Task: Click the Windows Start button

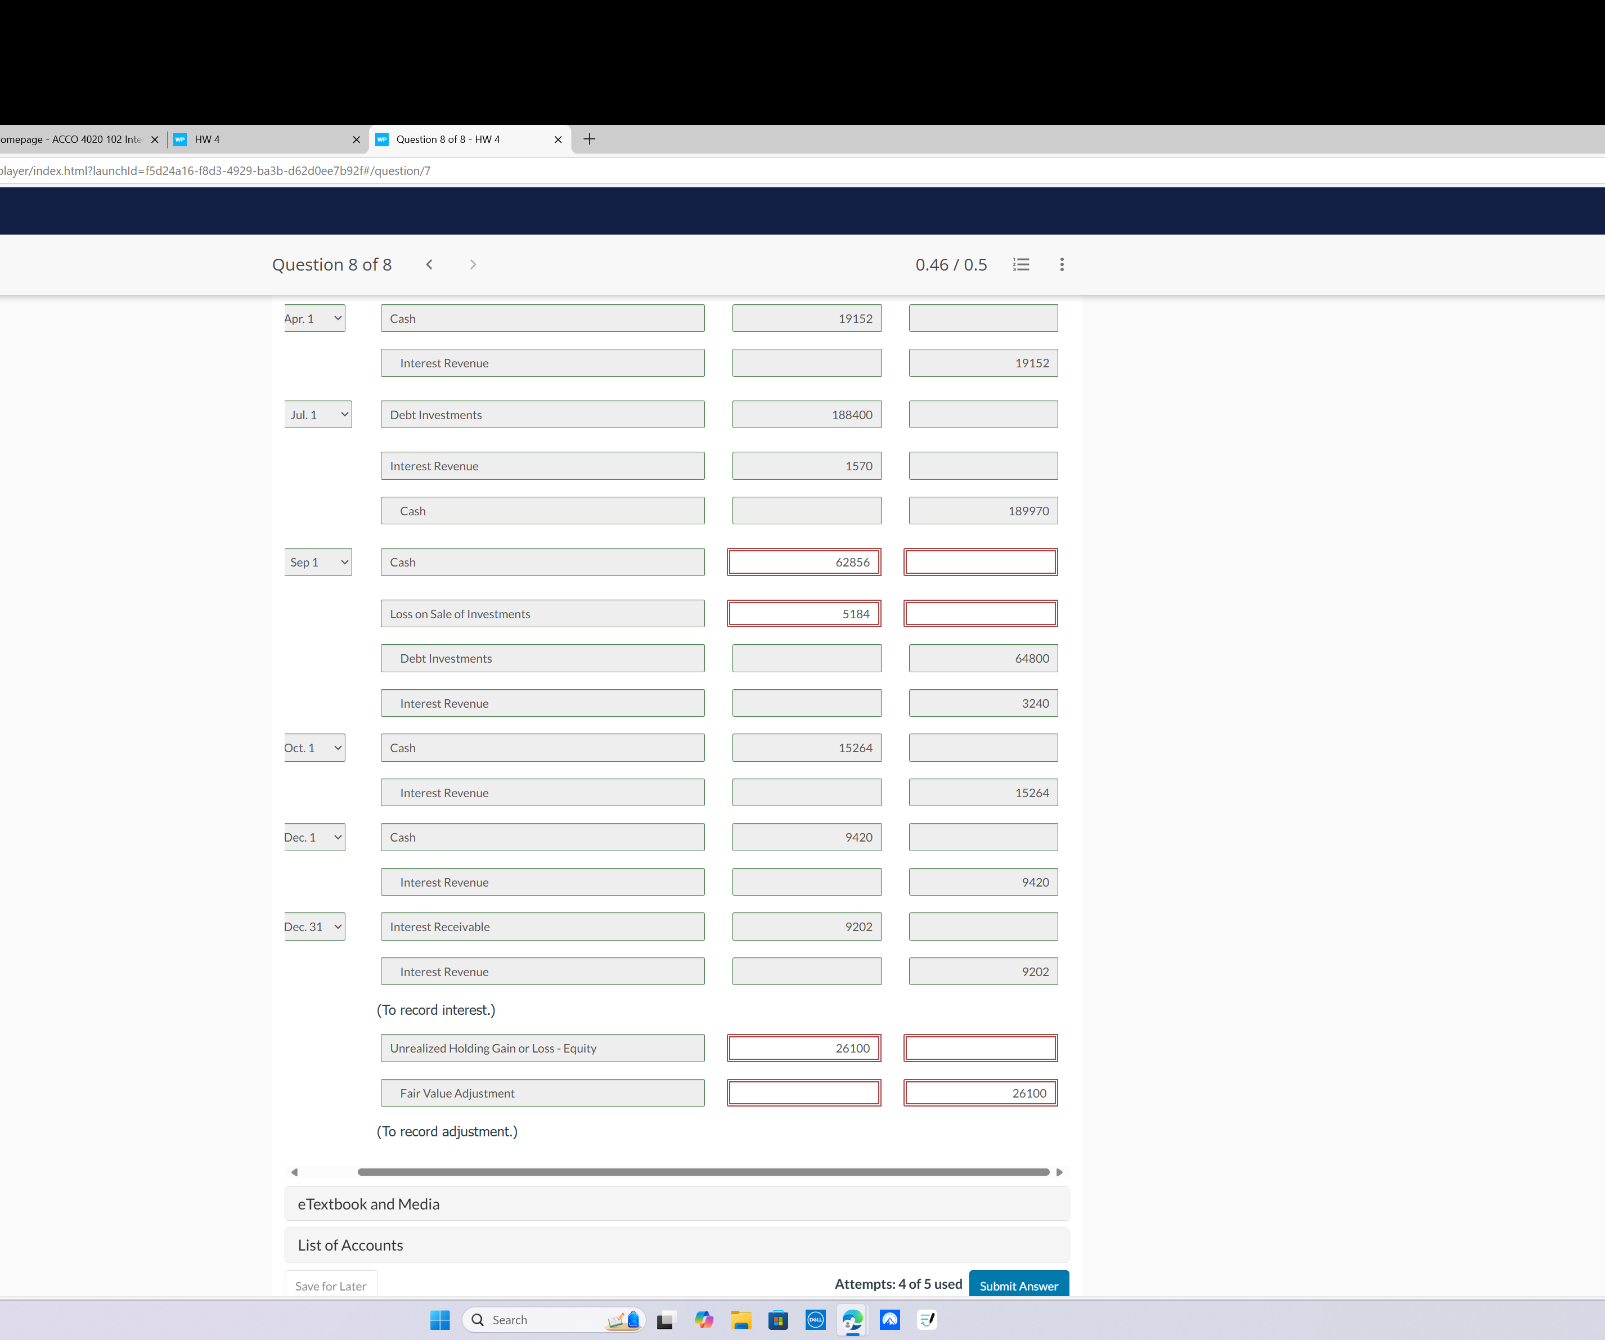Action: [x=440, y=1319]
